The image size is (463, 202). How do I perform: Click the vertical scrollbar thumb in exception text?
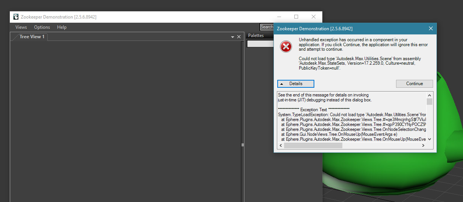pos(429,102)
